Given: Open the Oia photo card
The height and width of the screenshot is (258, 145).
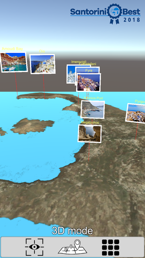Looking at the screenshot, I should coord(43,64).
